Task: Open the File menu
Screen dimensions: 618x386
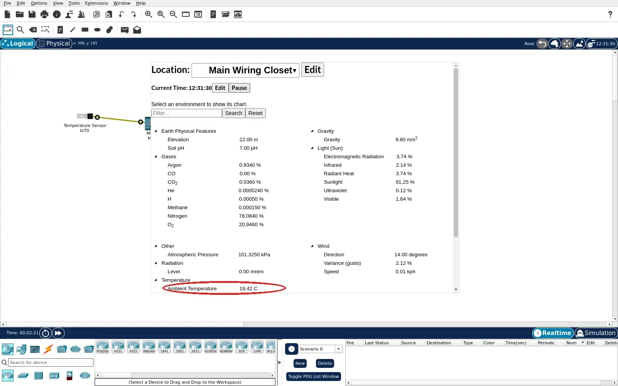Action: [x=7, y=3]
